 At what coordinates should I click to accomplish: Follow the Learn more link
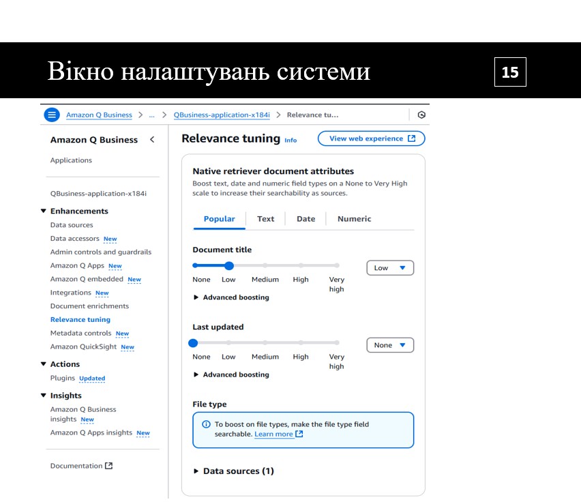tap(273, 434)
